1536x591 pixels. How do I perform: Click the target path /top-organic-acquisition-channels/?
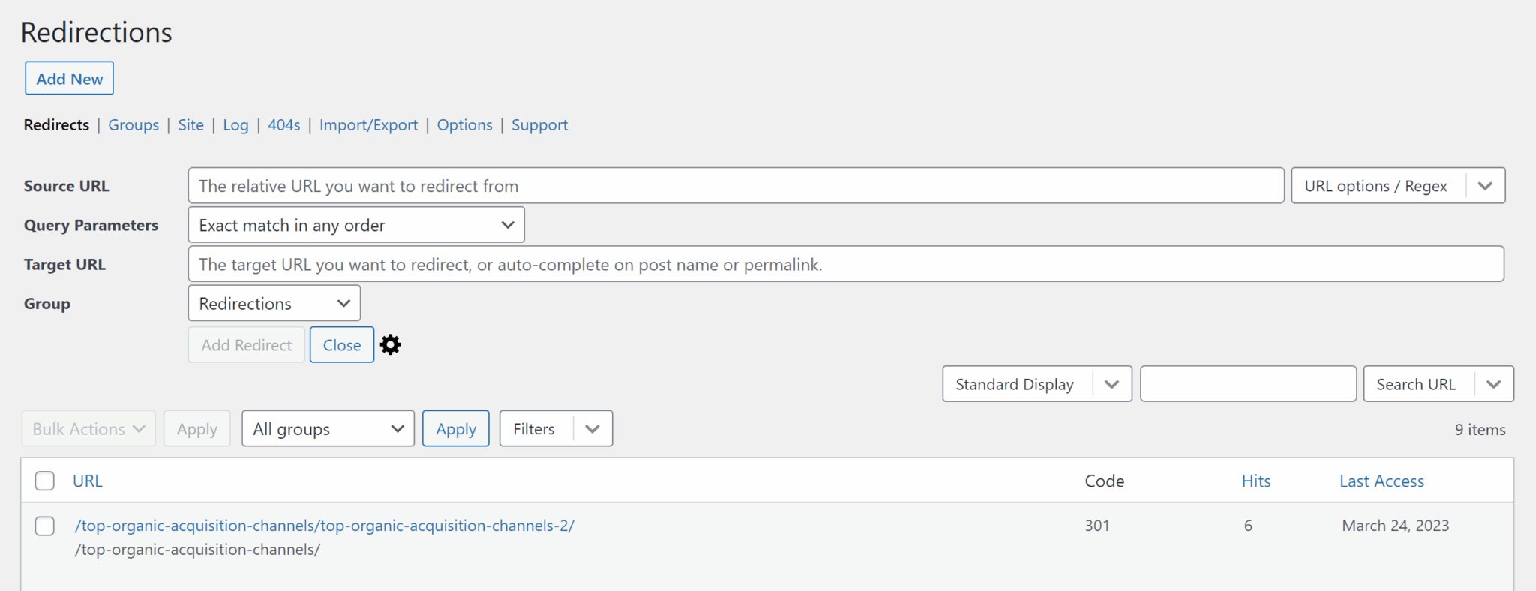pyautogui.click(x=197, y=550)
